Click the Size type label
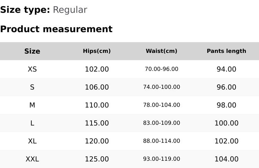 pos(25,10)
